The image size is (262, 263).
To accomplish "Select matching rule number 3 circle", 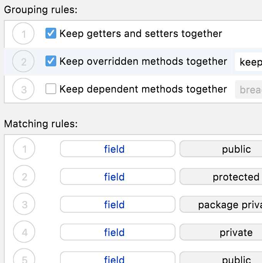I will [x=25, y=205].
